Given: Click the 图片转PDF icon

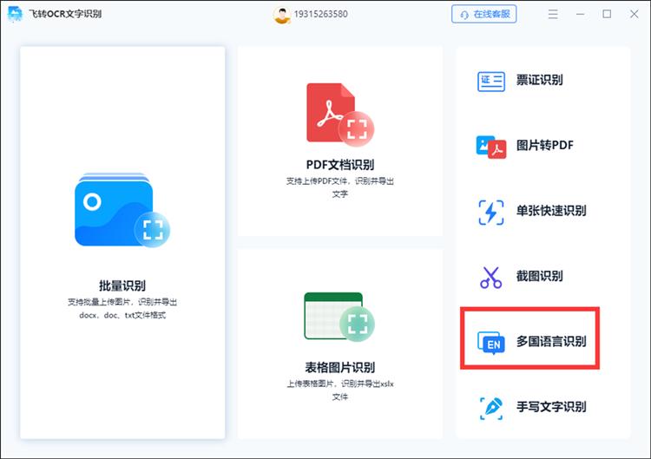Looking at the screenshot, I should (490, 147).
